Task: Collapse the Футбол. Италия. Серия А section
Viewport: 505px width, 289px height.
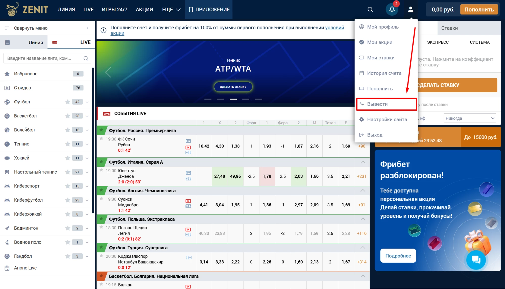Action: click(x=363, y=162)
